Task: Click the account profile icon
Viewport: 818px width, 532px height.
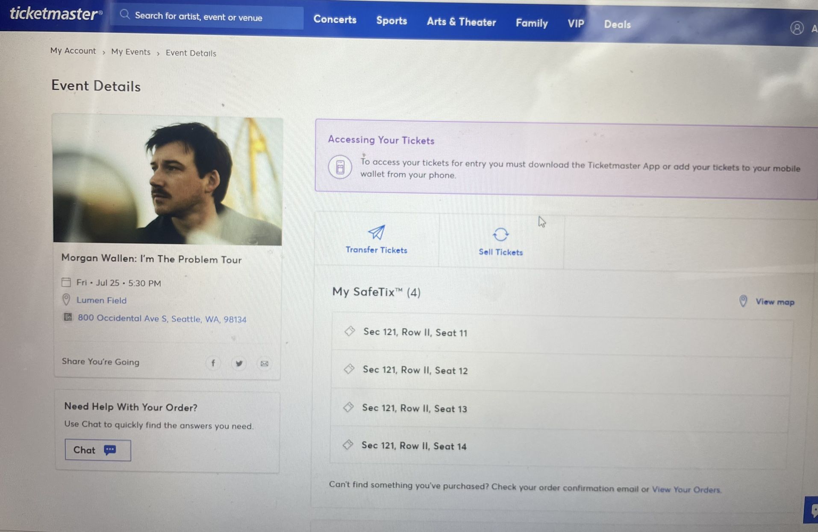Action: pyautogui.click(x=796, y=28)
